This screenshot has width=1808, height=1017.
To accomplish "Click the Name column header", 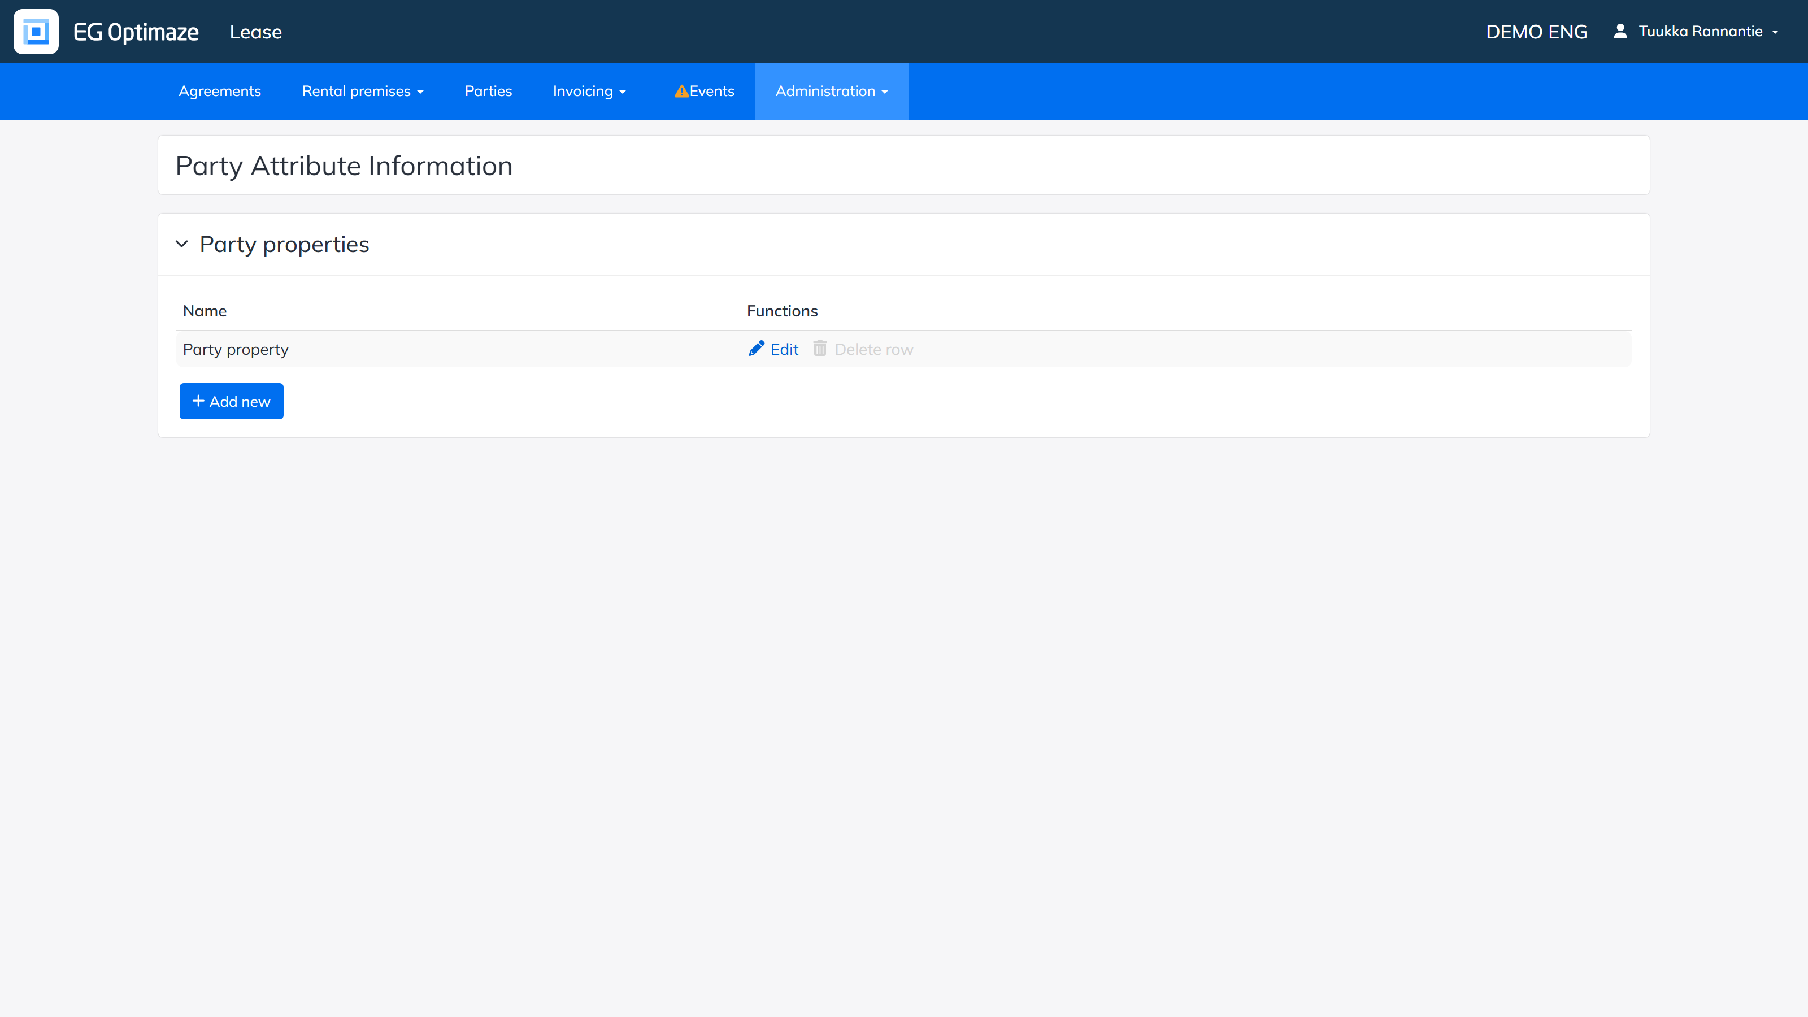I will click(205, 311).
